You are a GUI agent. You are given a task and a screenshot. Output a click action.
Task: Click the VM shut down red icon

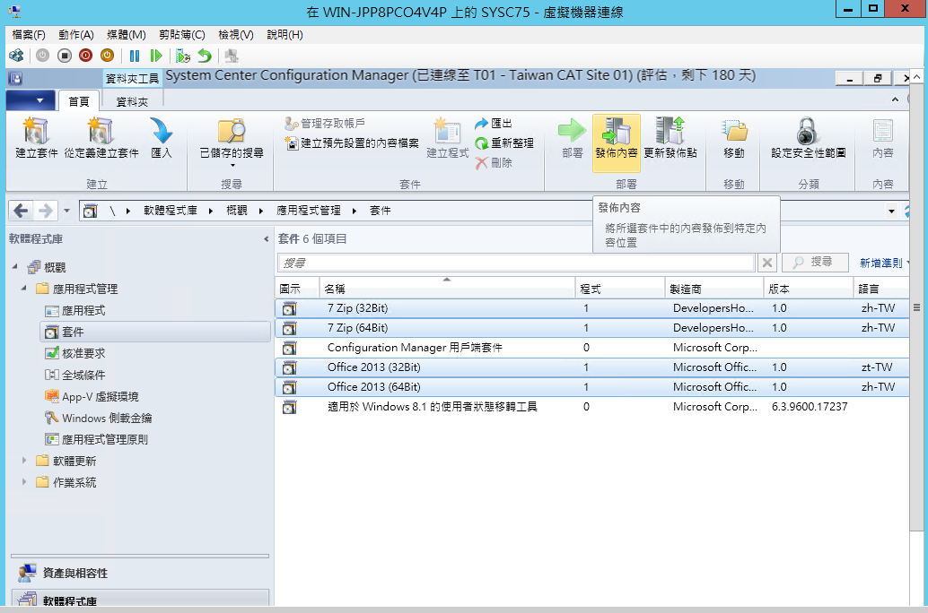(86, 56)
